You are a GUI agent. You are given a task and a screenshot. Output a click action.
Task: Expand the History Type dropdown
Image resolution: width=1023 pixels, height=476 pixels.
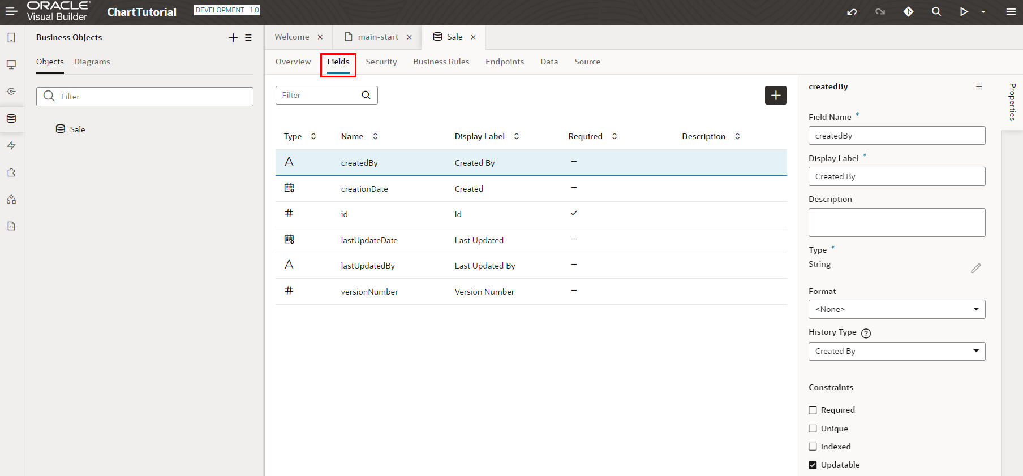tap(896, 351)
